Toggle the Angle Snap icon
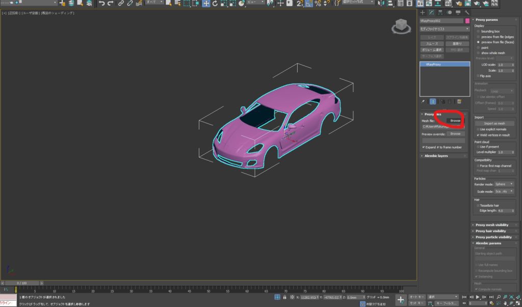The height and width of the screenshot is (307, 522). coord(309,4)
